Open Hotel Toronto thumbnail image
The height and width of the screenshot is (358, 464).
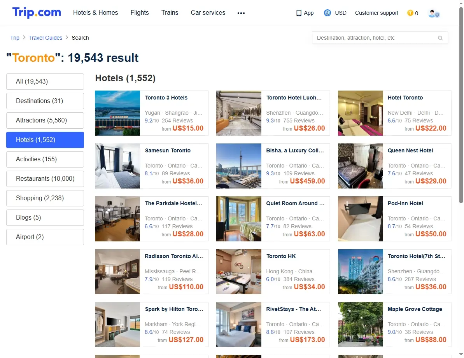pos(361,113)
